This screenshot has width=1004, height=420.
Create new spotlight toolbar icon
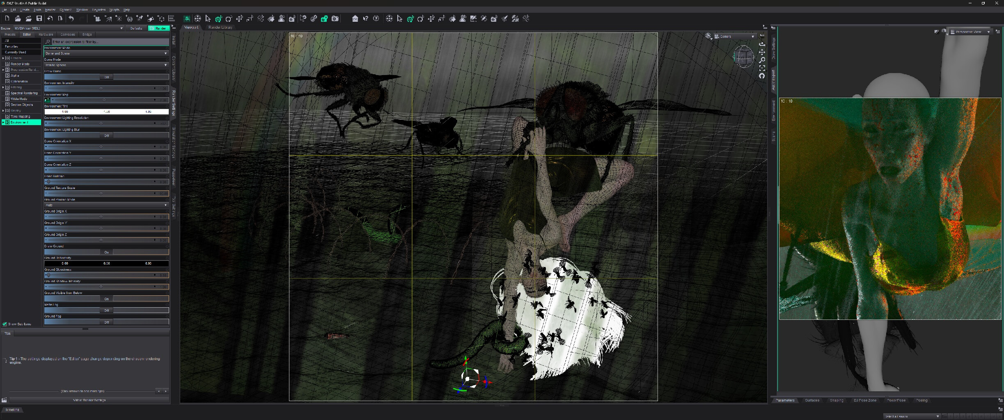[108, 18]
